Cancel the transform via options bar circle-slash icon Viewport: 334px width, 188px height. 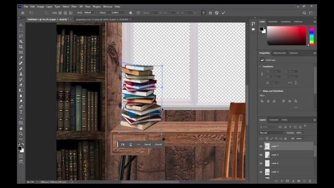point(217,13)
